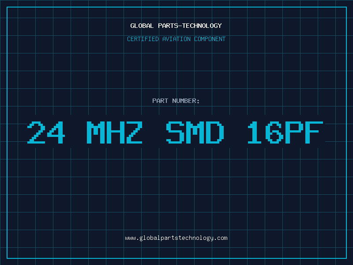Select the word NUMBER: in the label
The image size is (353, 265).
(186, 101)
